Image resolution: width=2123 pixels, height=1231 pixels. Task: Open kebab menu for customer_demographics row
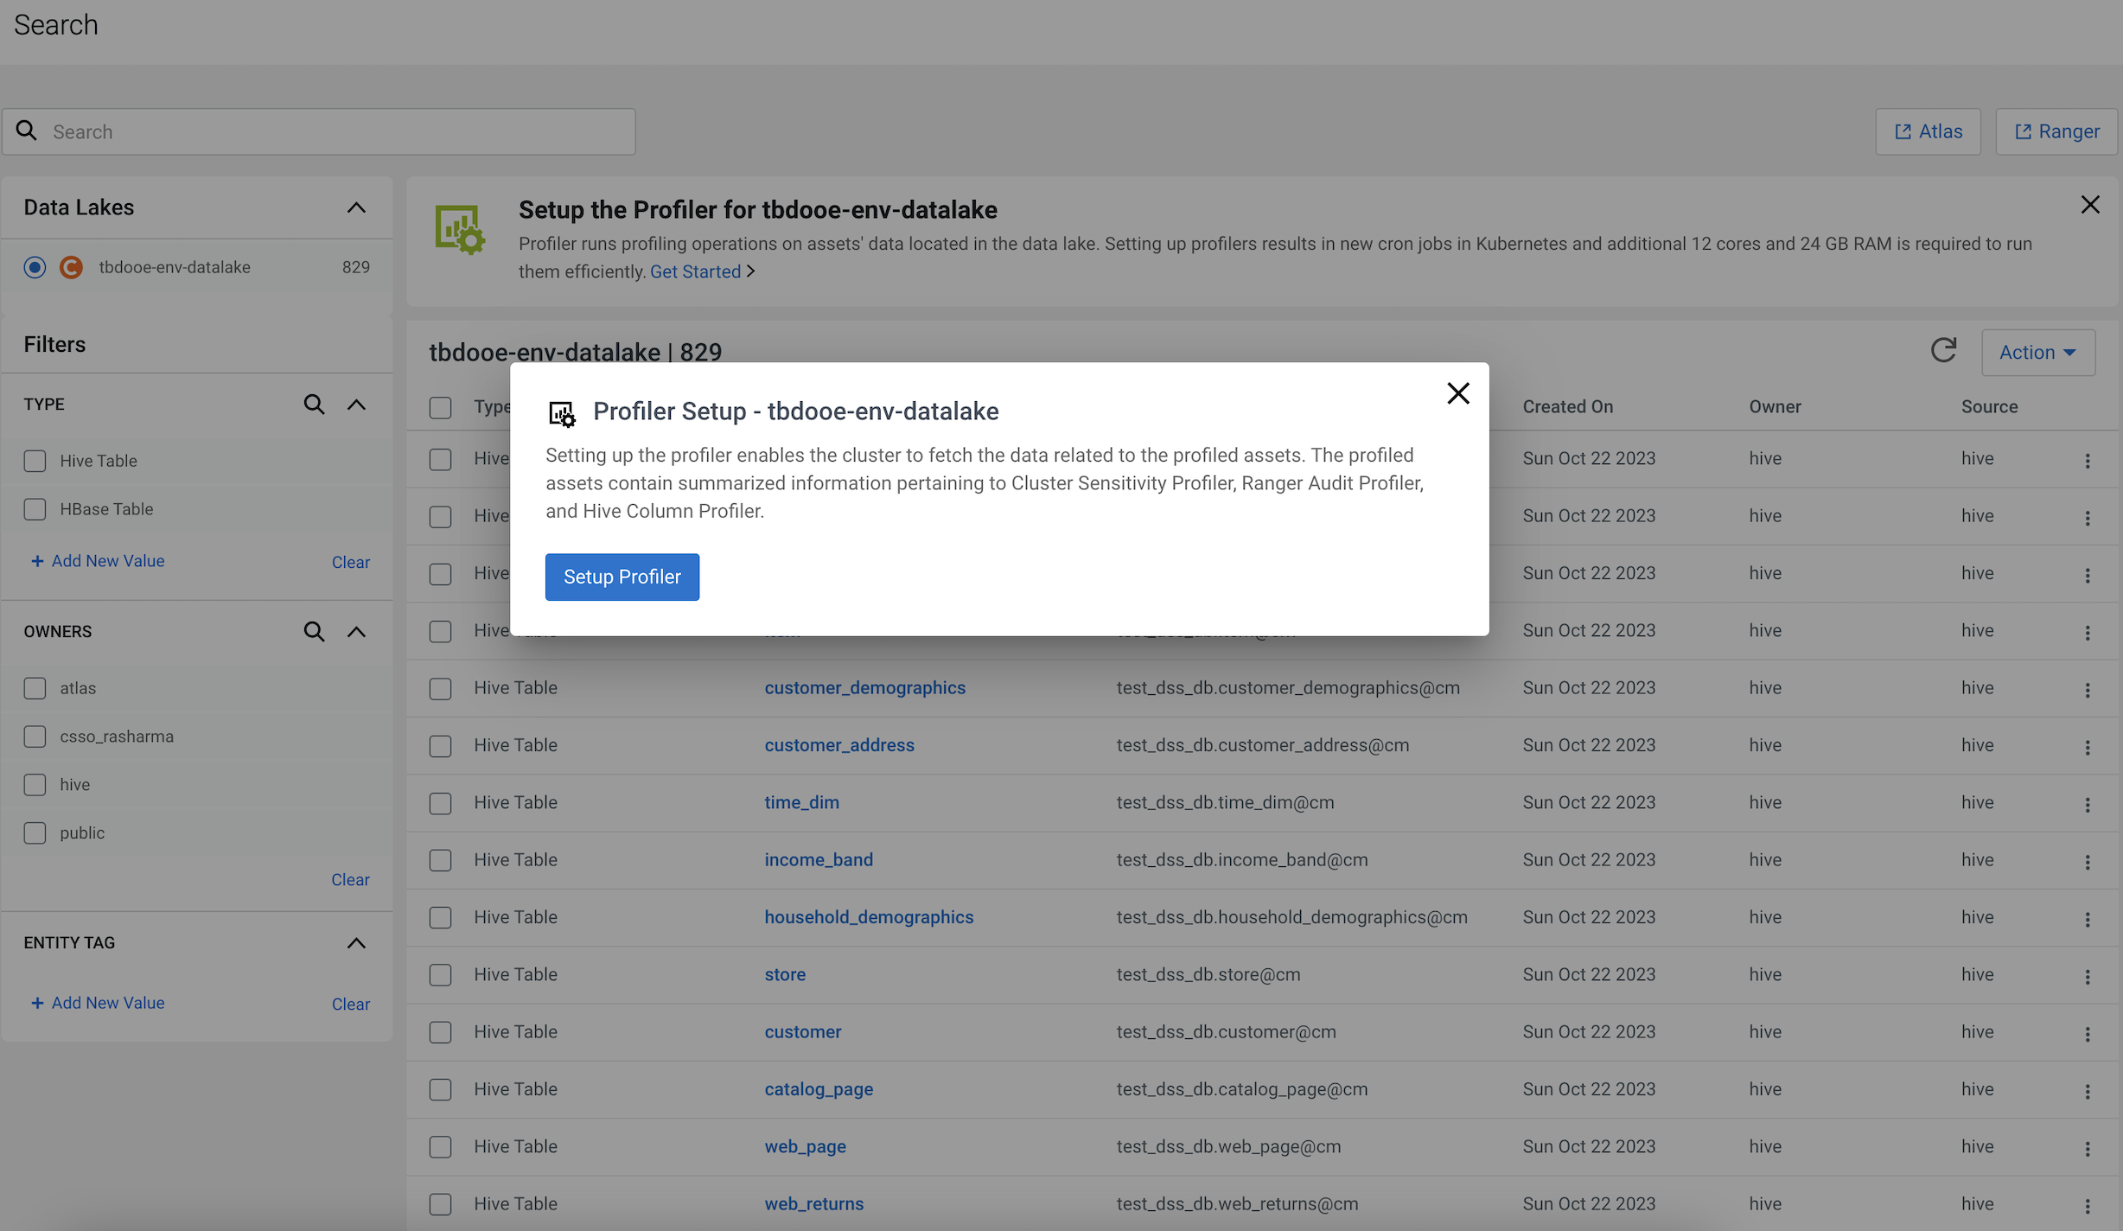[x=2087, y=689]
